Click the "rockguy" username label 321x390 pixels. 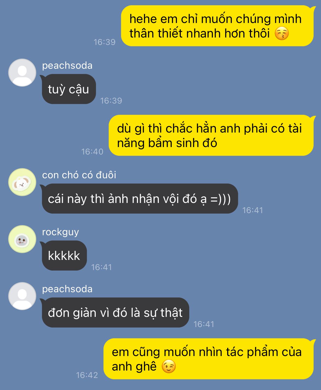(x=60, y=232)
